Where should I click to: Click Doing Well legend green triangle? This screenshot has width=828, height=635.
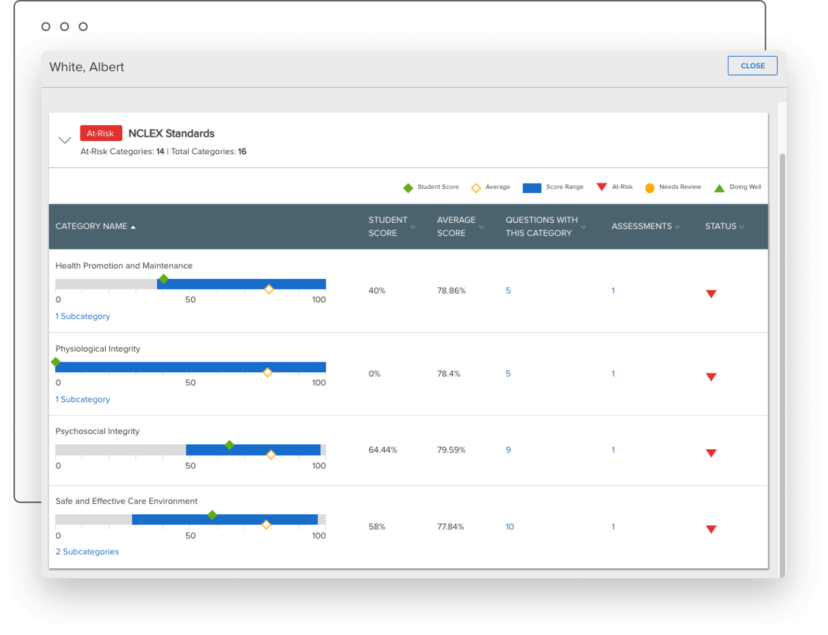719,188
